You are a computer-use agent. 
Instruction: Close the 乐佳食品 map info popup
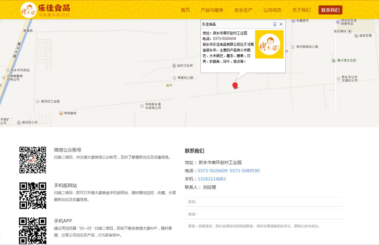(281, 24)
